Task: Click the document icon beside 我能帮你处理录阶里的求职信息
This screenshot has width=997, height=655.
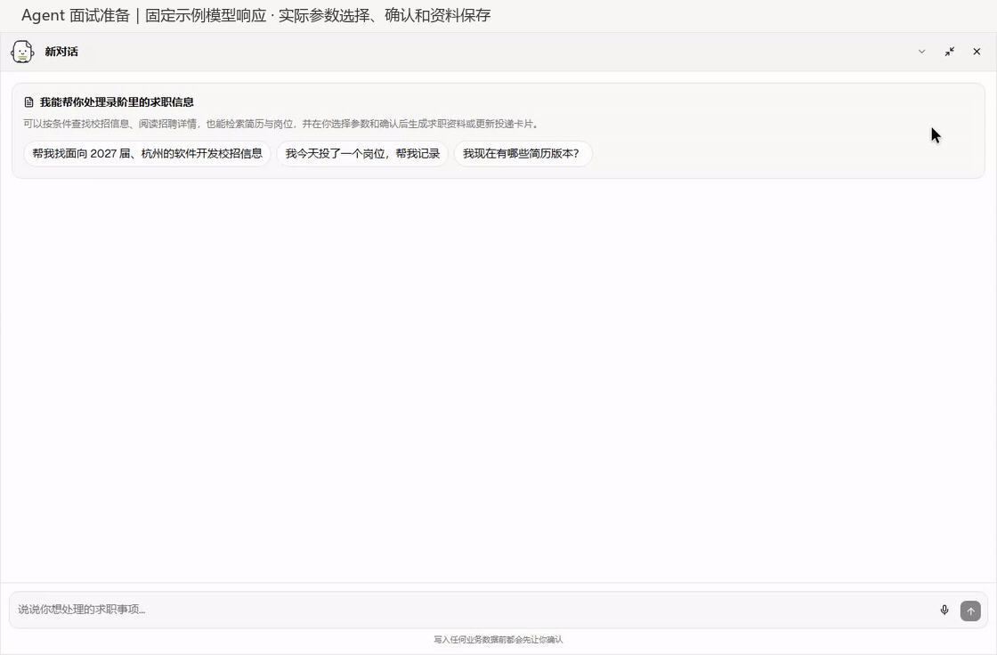Action: (x=28, y=101)
